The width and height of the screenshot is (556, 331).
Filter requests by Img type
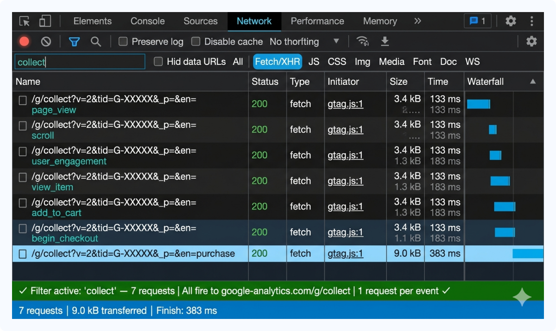[x=362, y=62]
